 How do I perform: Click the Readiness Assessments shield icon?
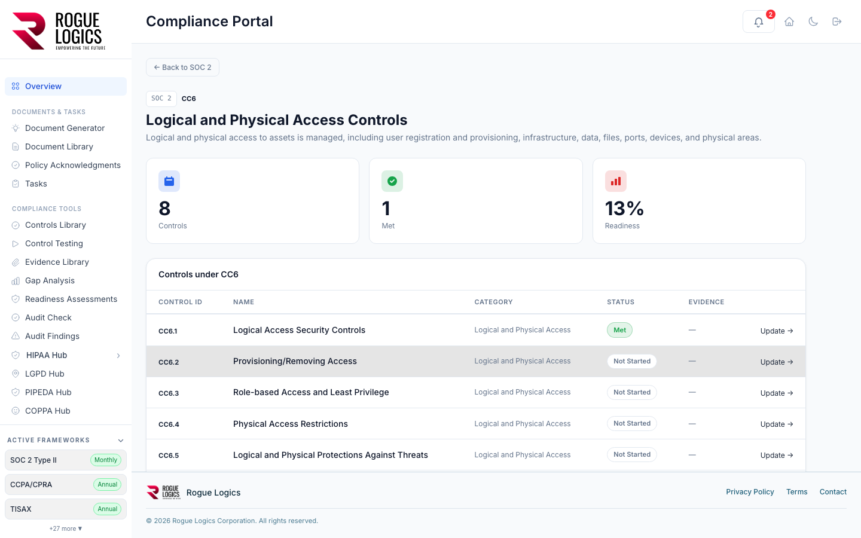pyautogui.click(x=16, y=299)
